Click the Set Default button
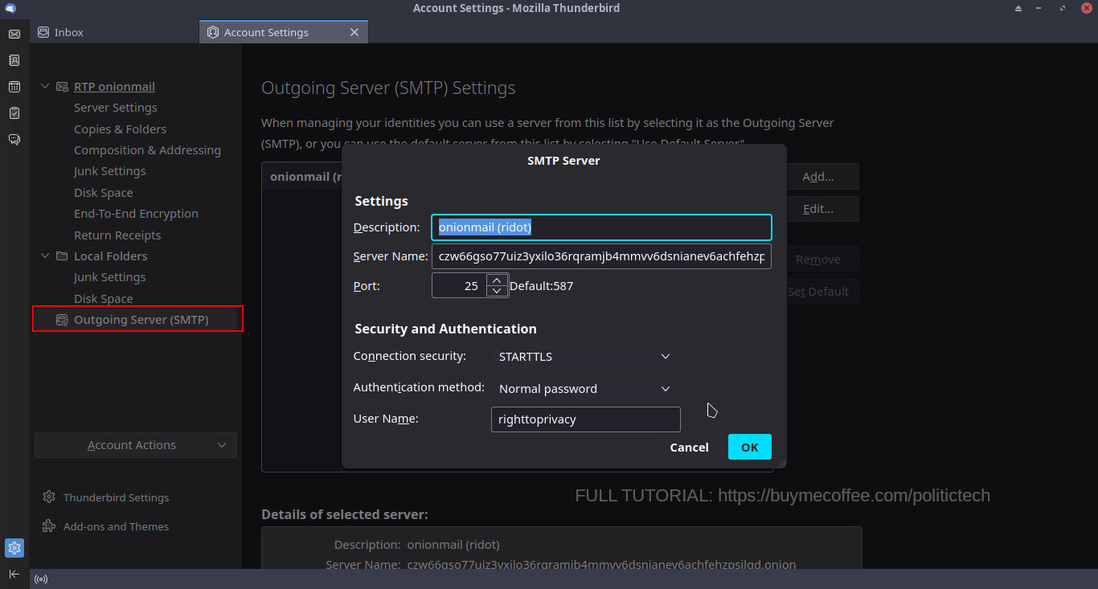Viewport: 1098px width, 589px height. 818,292
